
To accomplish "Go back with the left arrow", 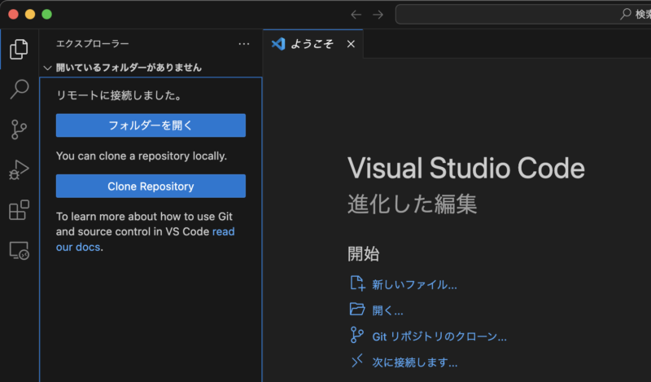I will coord(356,15).
